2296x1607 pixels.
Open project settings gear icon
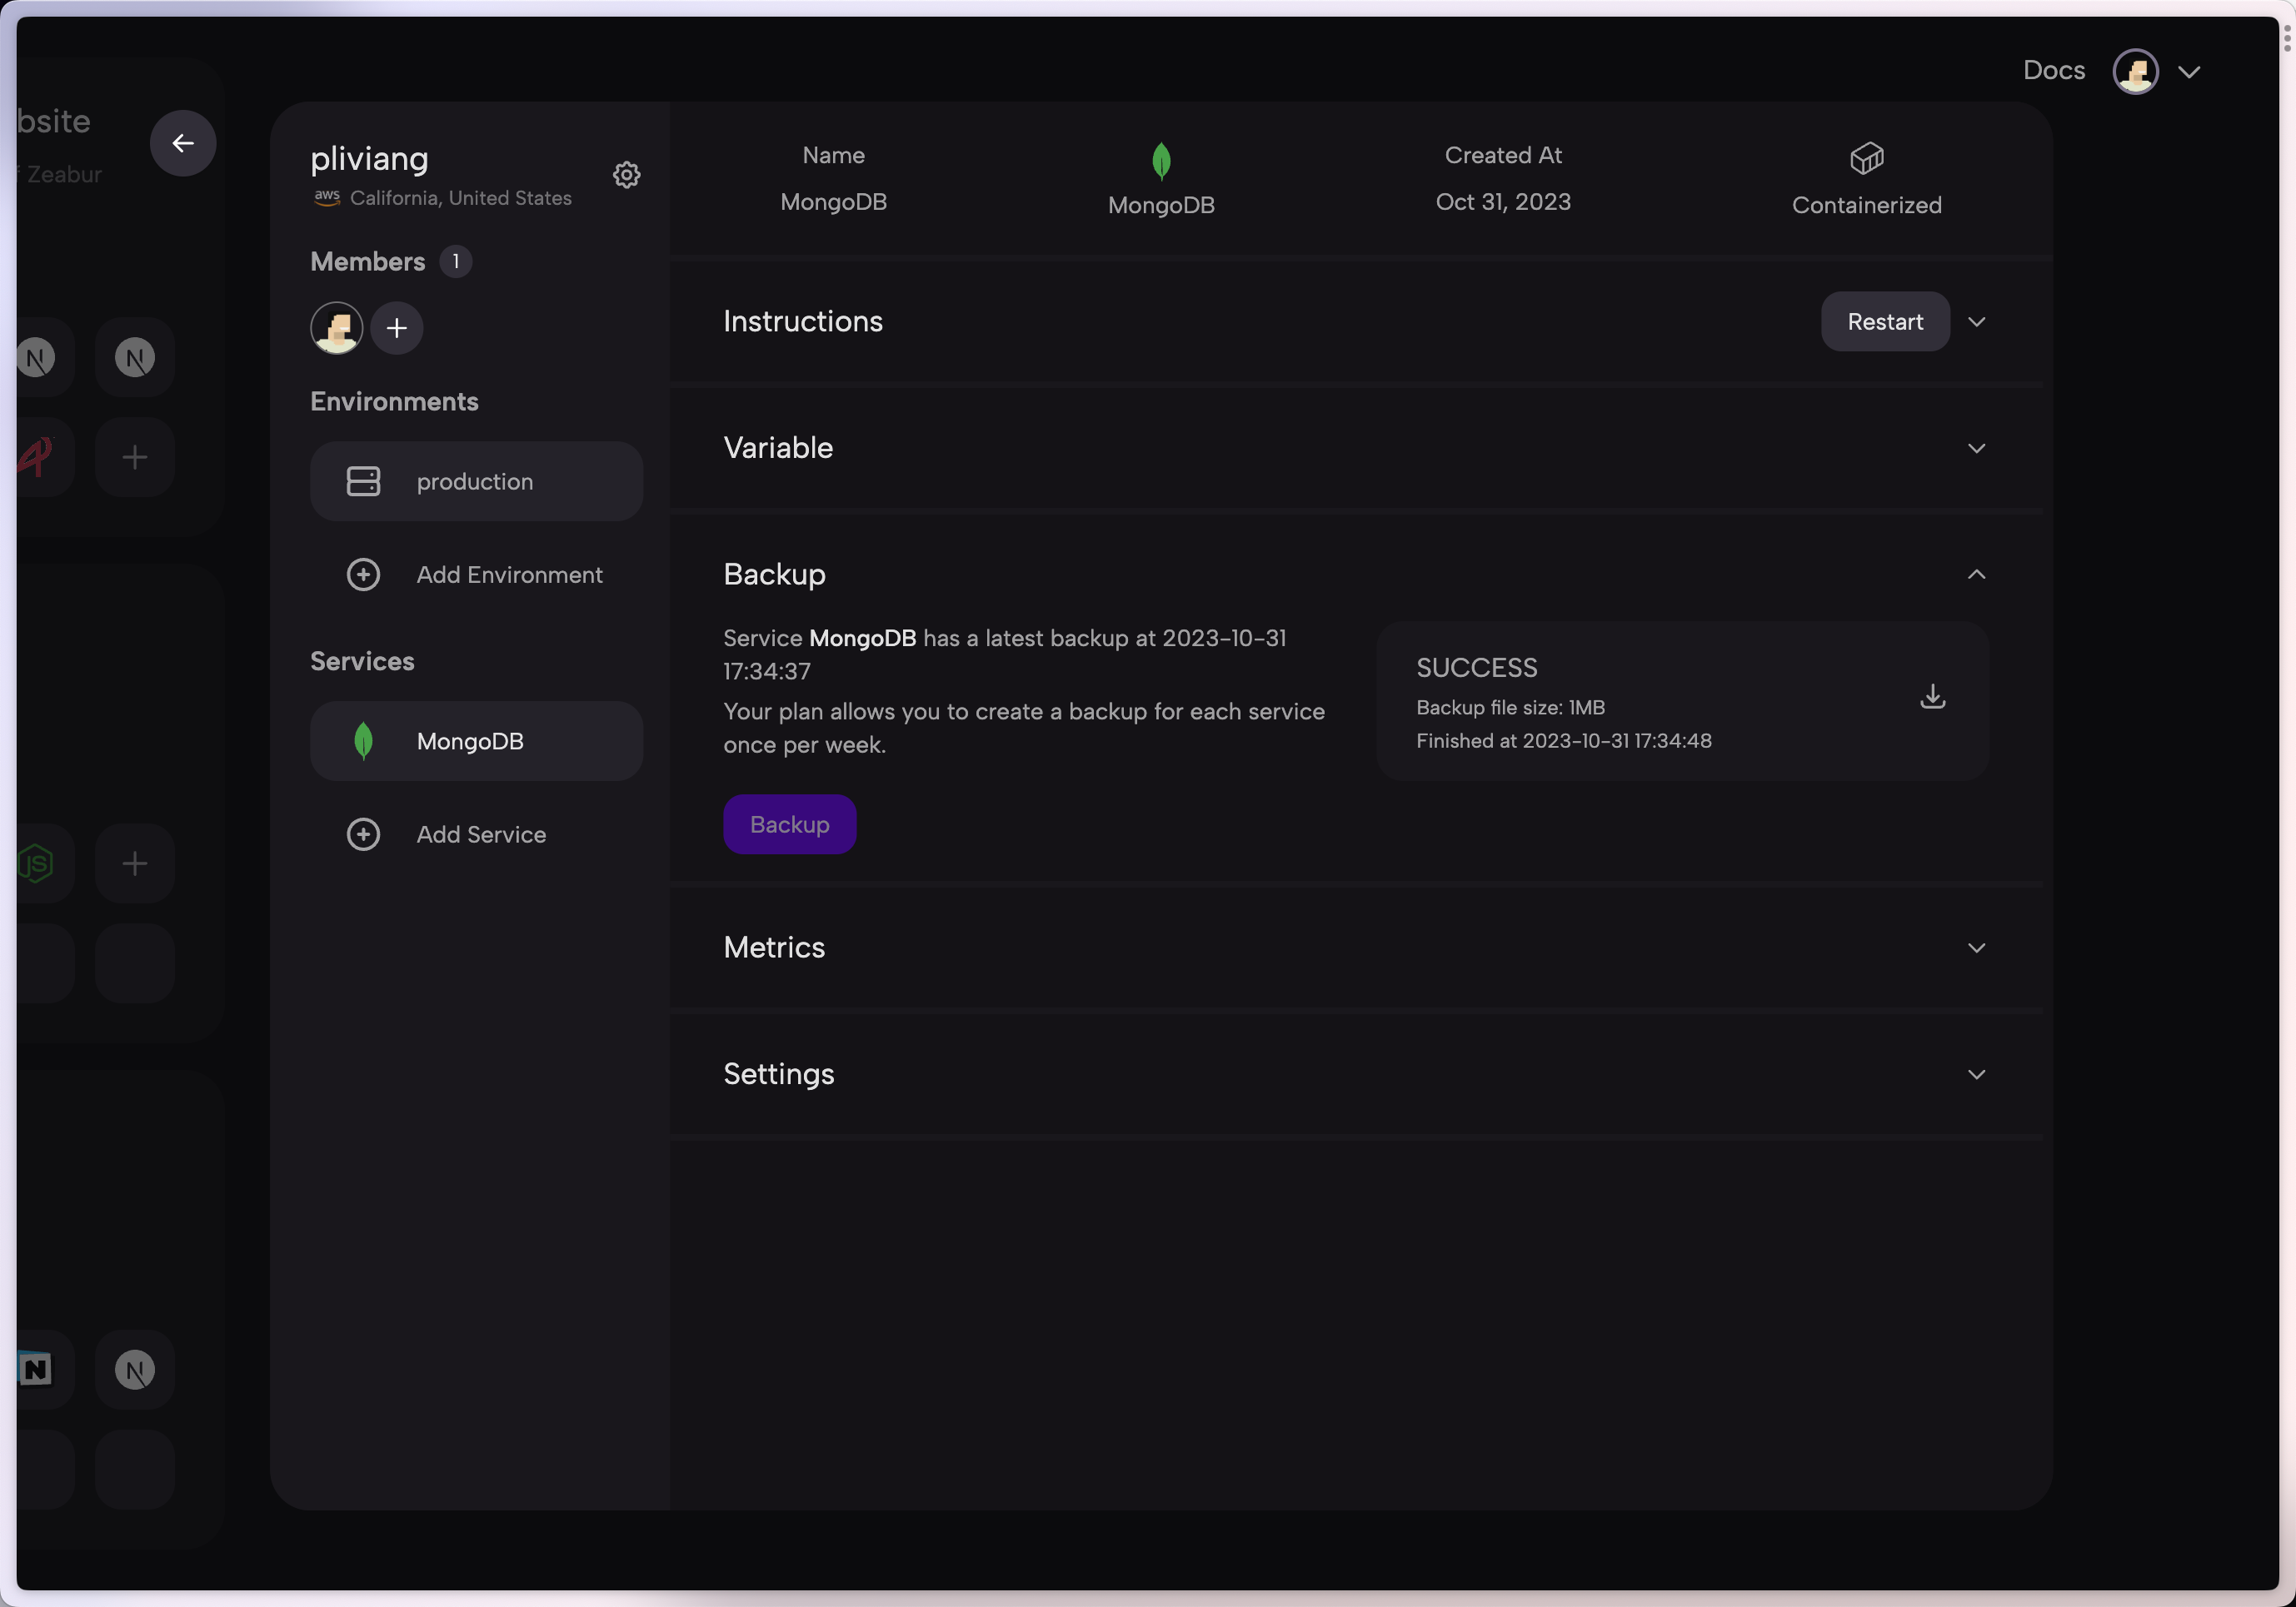[x=626, y=175]
